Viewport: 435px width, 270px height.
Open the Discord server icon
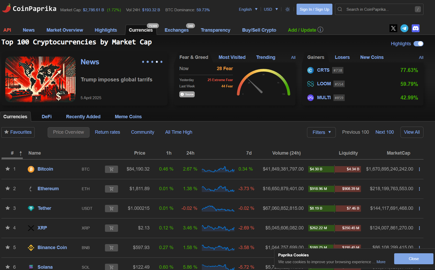click(416, 28)
